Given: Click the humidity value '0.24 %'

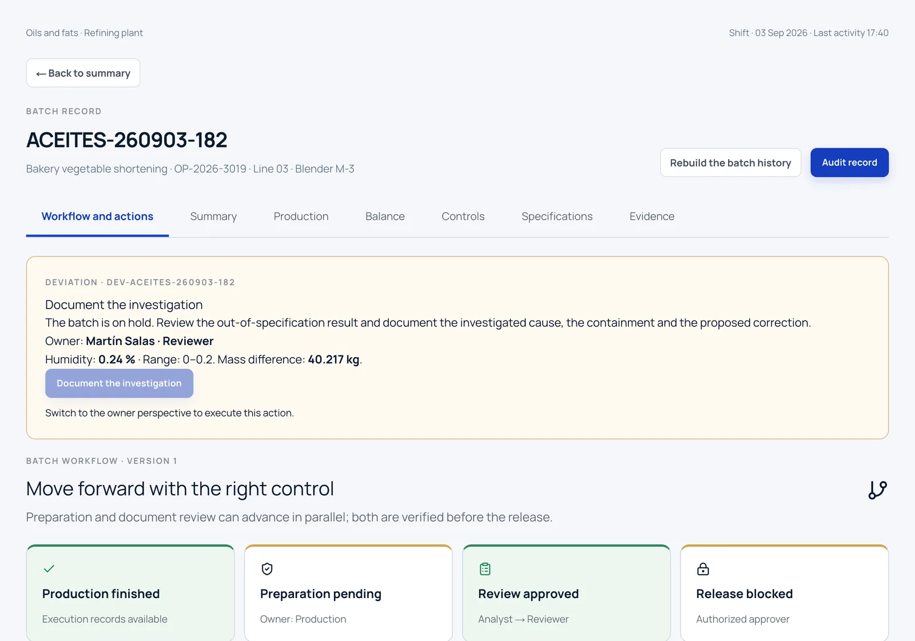Looking at the screenshot, I should pos(117,359).
